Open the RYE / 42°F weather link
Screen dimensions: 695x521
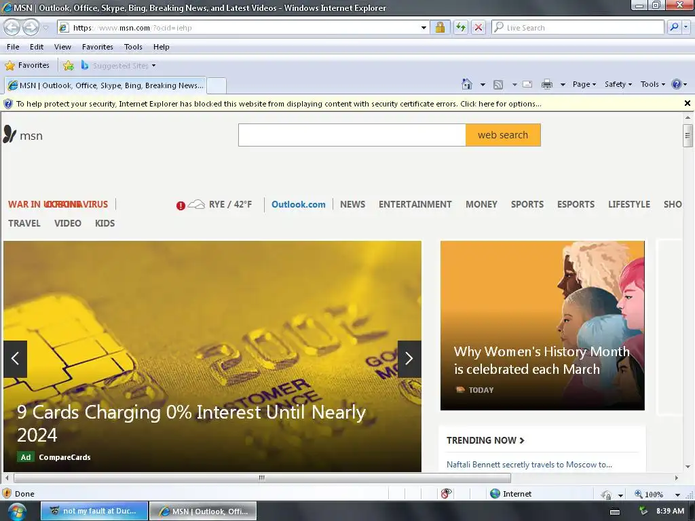click(x=230, y=204)
